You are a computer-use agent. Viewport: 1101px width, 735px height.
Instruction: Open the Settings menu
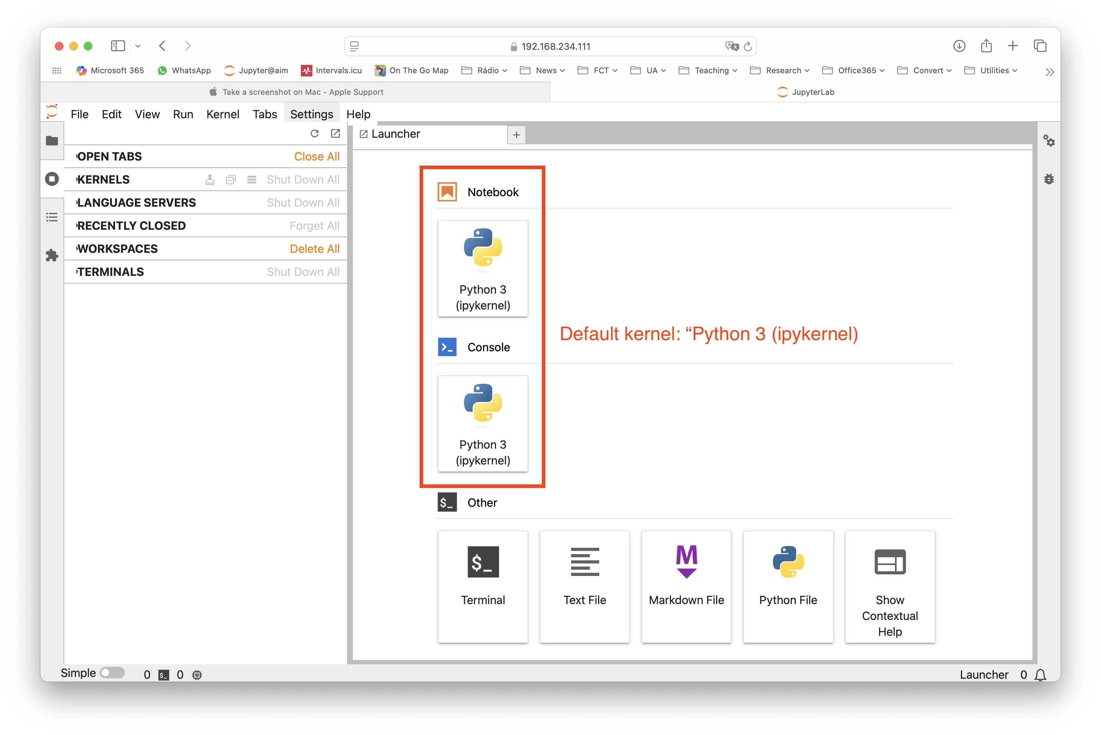click(311, 114)
